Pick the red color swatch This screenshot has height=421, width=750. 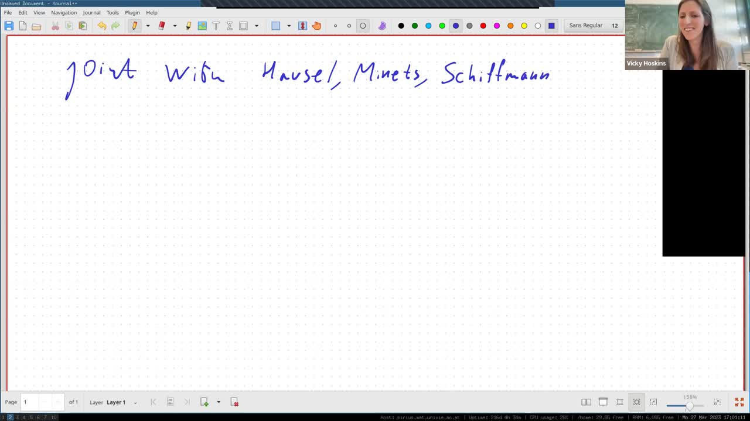click(483, 26)
